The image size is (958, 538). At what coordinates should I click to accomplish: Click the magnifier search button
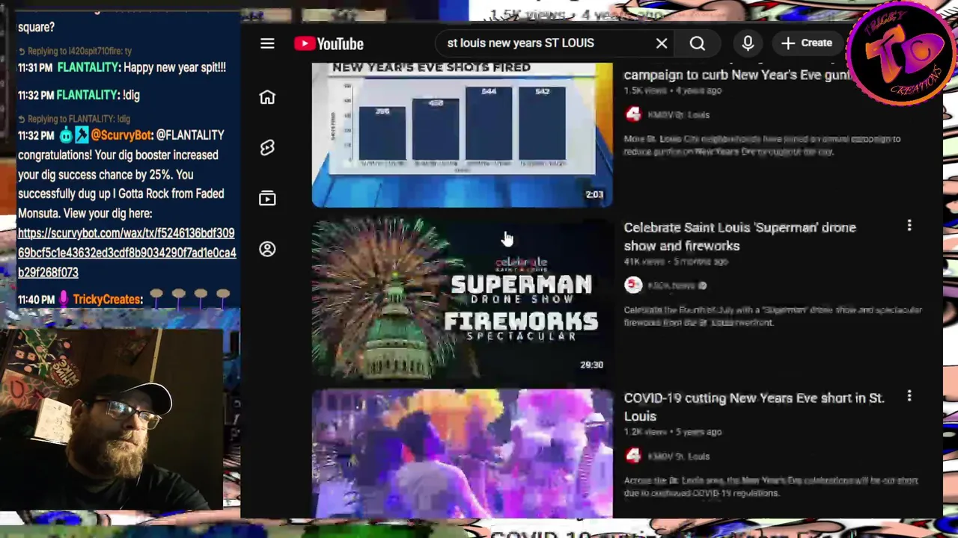pyautogui.click(x=697, y=43)
